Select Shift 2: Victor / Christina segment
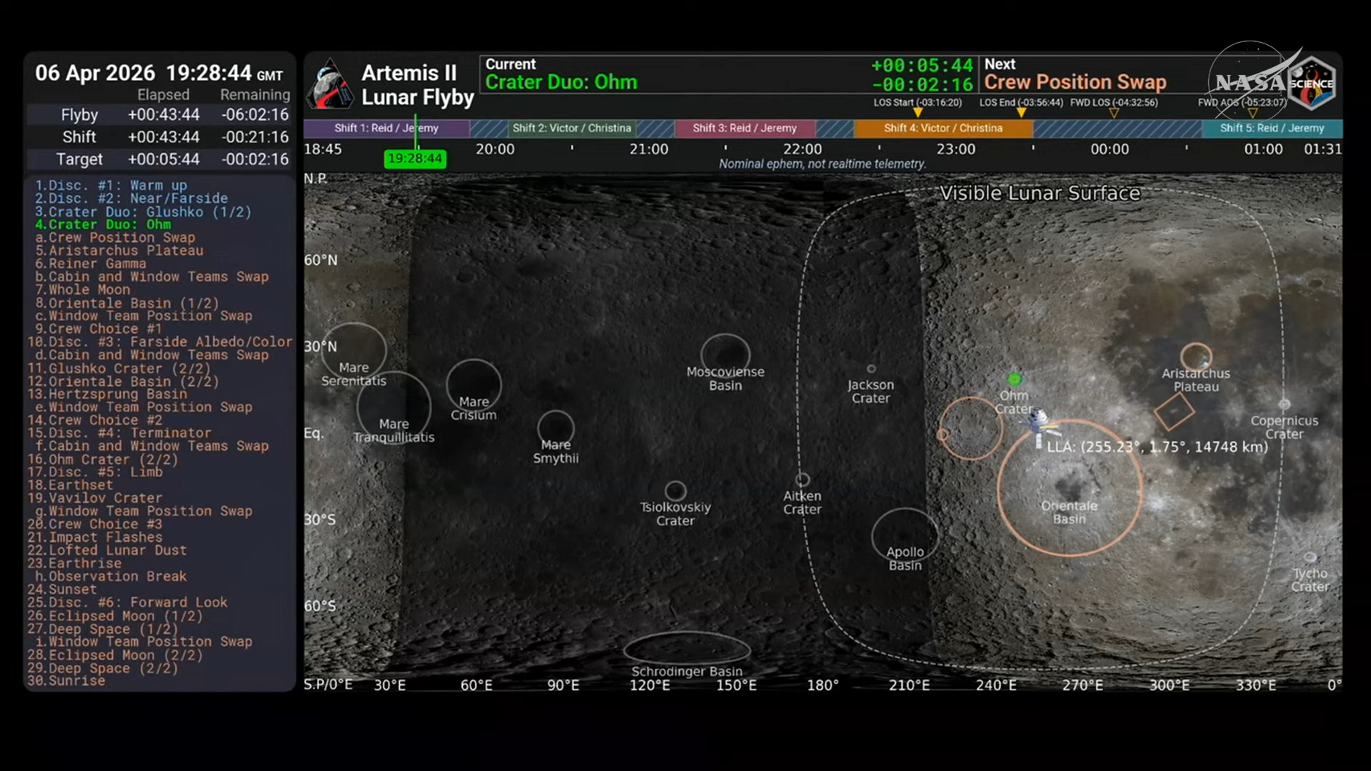Image resolution: width=1371 pixels, height=771 pixels. [571, 128]
